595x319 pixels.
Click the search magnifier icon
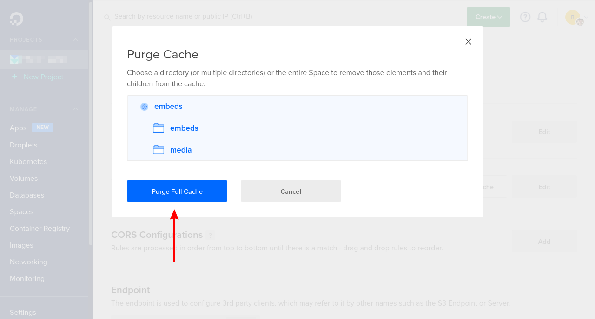(x=107, y=17)
